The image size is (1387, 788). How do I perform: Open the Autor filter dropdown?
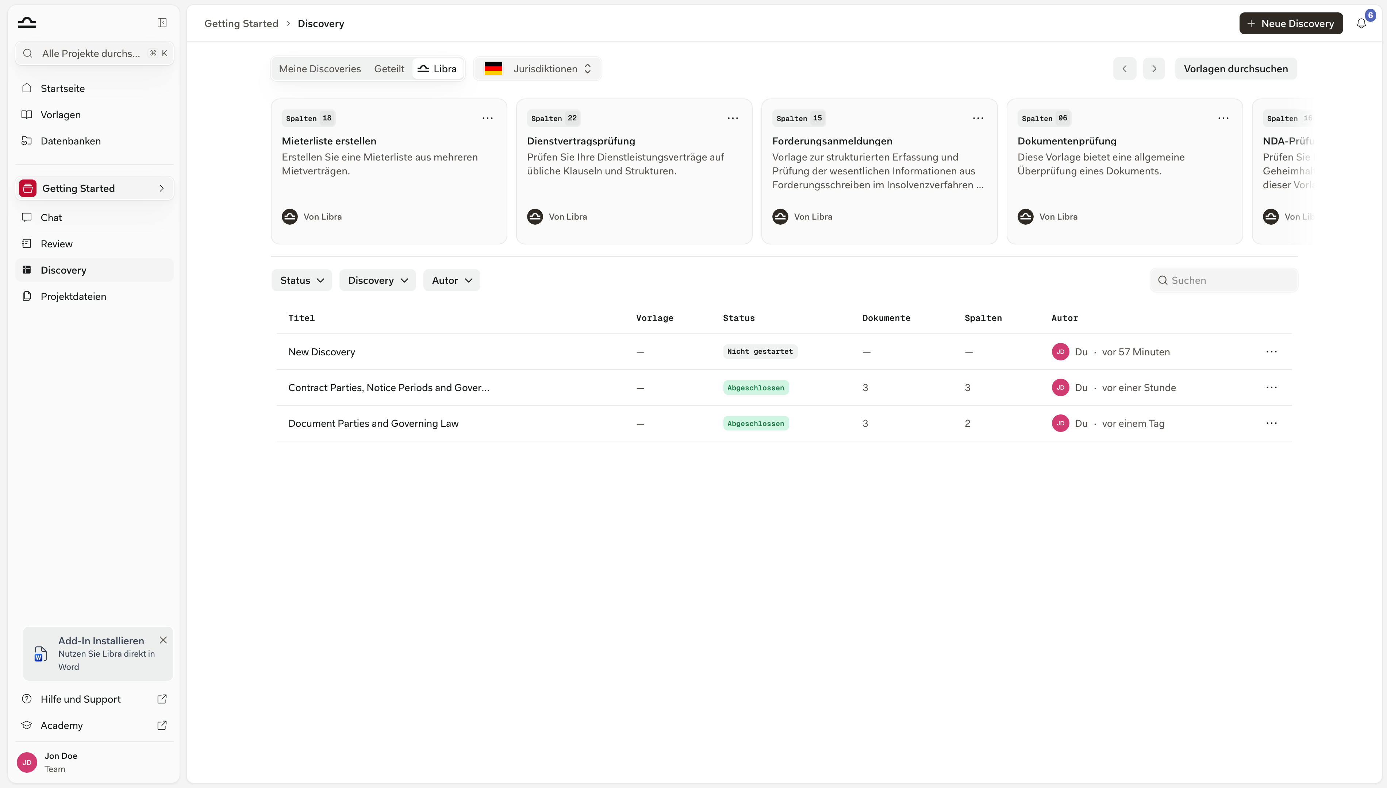point(452,280)
